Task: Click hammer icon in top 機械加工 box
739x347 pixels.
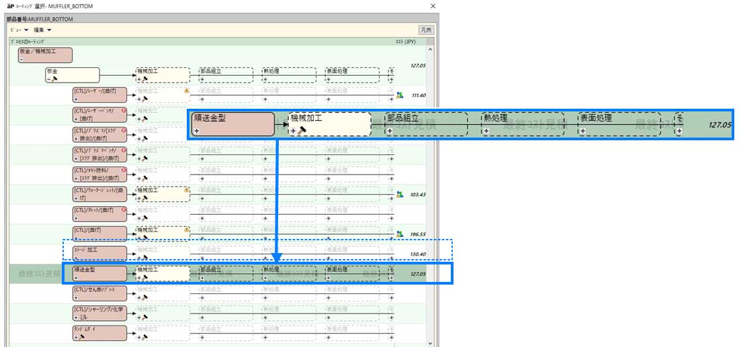Action: coord(144,79)
